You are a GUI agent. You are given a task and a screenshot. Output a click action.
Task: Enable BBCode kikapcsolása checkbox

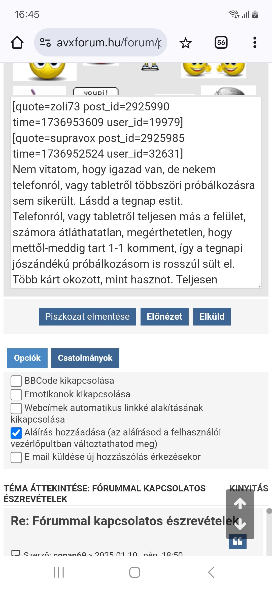tap(16, 381)
